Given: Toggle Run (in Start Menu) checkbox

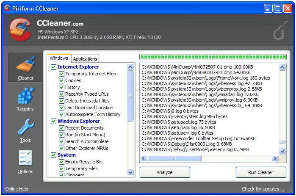Looking at the screenshot, I should 61,135.
